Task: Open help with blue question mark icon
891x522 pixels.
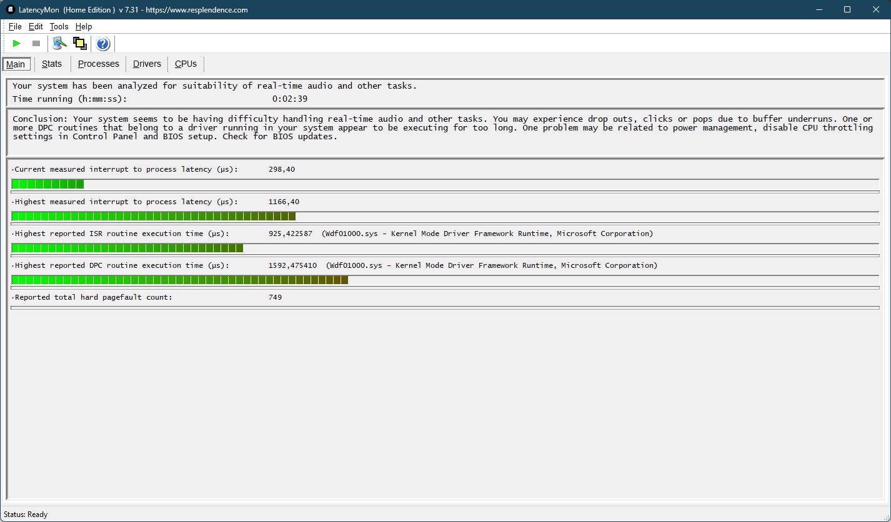Action: [103, 44]
